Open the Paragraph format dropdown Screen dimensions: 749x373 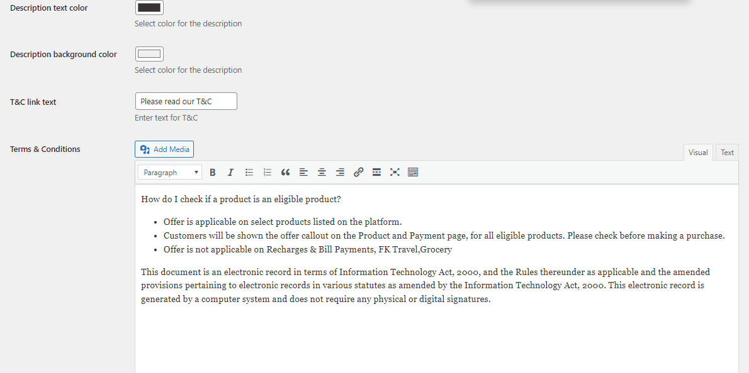[170, 173]
